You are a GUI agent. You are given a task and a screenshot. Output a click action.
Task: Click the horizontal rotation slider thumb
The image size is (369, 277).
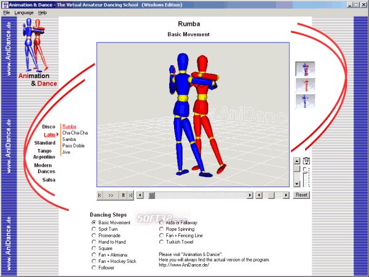click(x=271, y=195)
